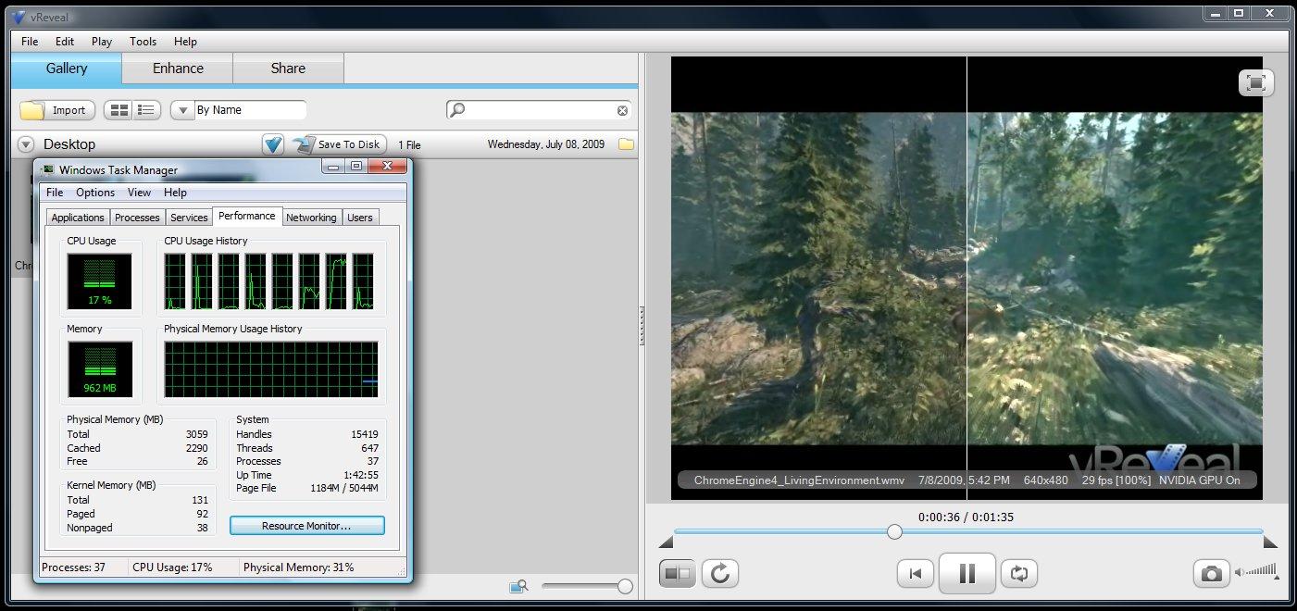1297x611 pixels.
Task: Open the sort order dropdown arrow
Action: click(182, 110)
